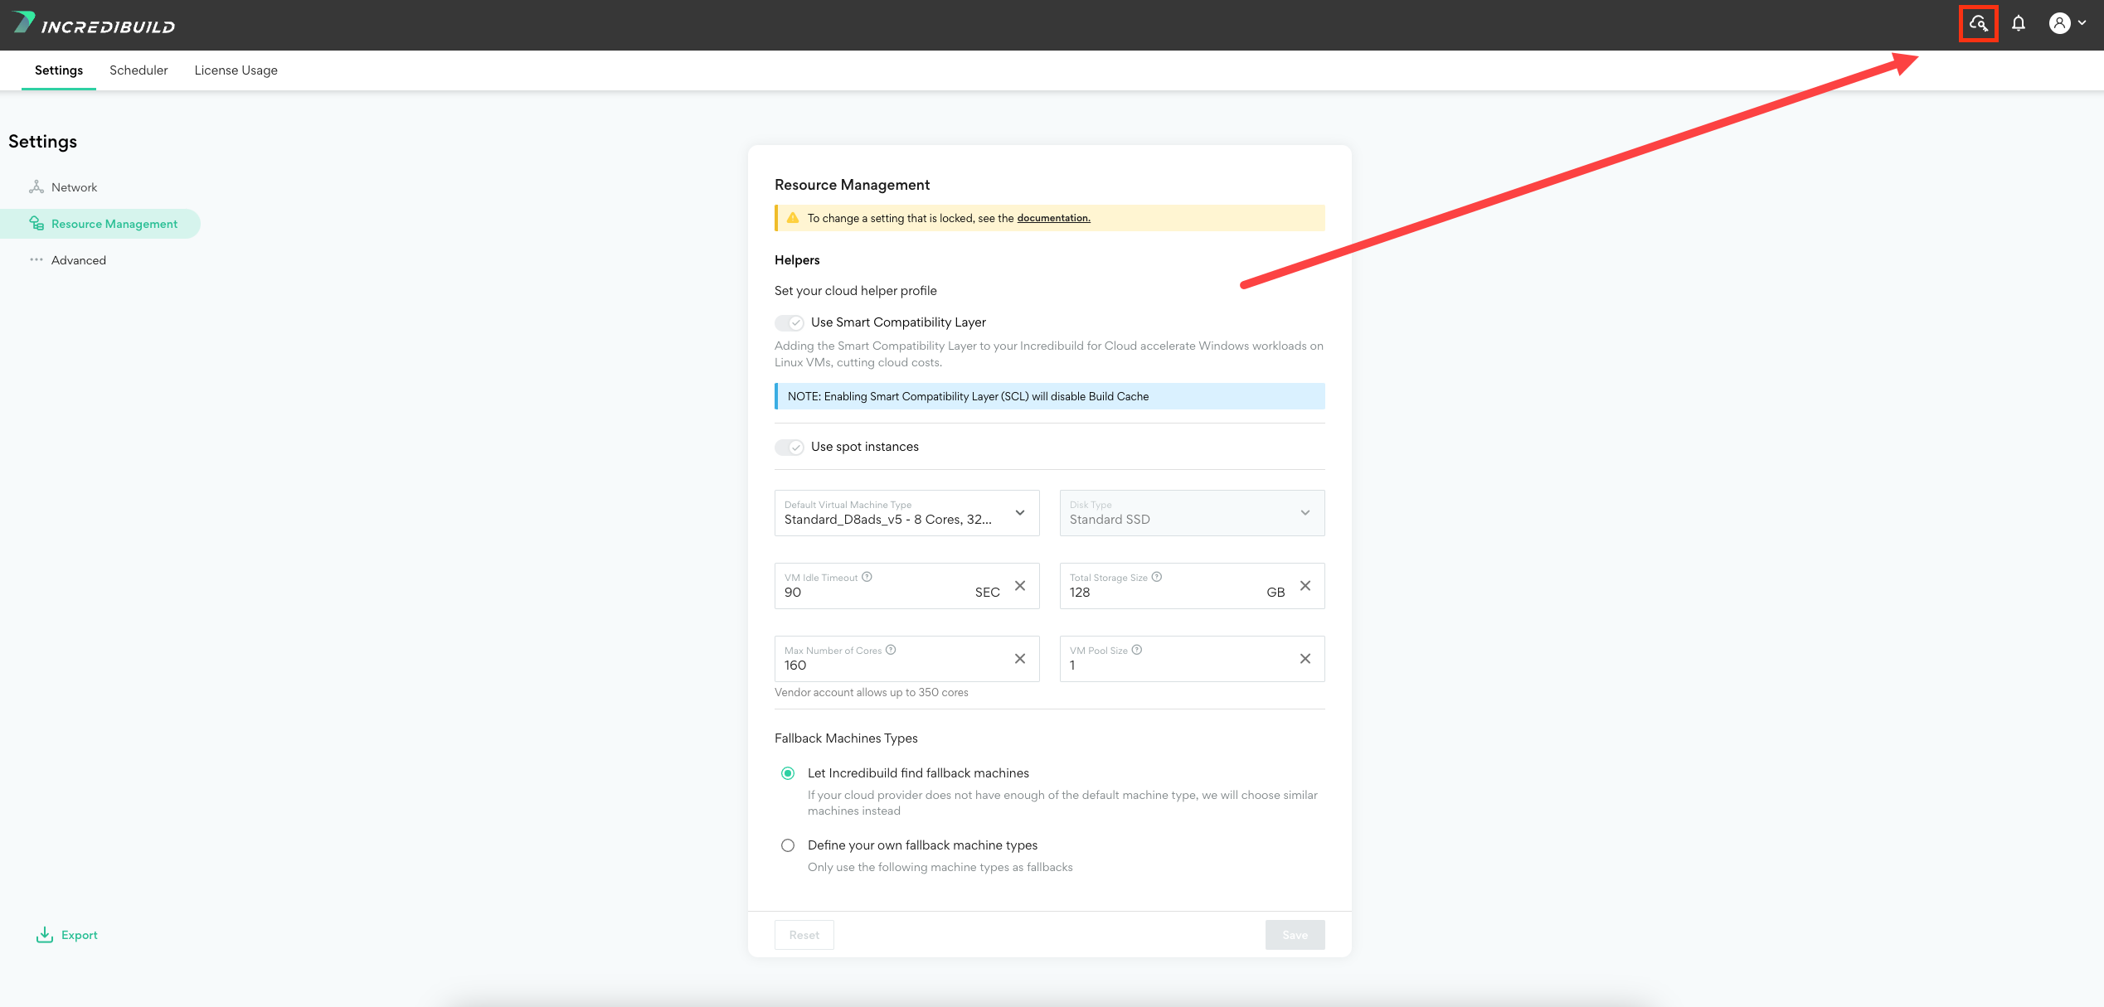Click "Set your cloud helper profile" text

coord(856,291)
